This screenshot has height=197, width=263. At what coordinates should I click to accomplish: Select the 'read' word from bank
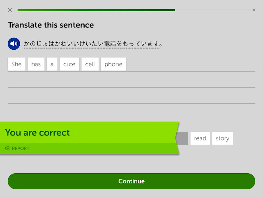point(200,138)
